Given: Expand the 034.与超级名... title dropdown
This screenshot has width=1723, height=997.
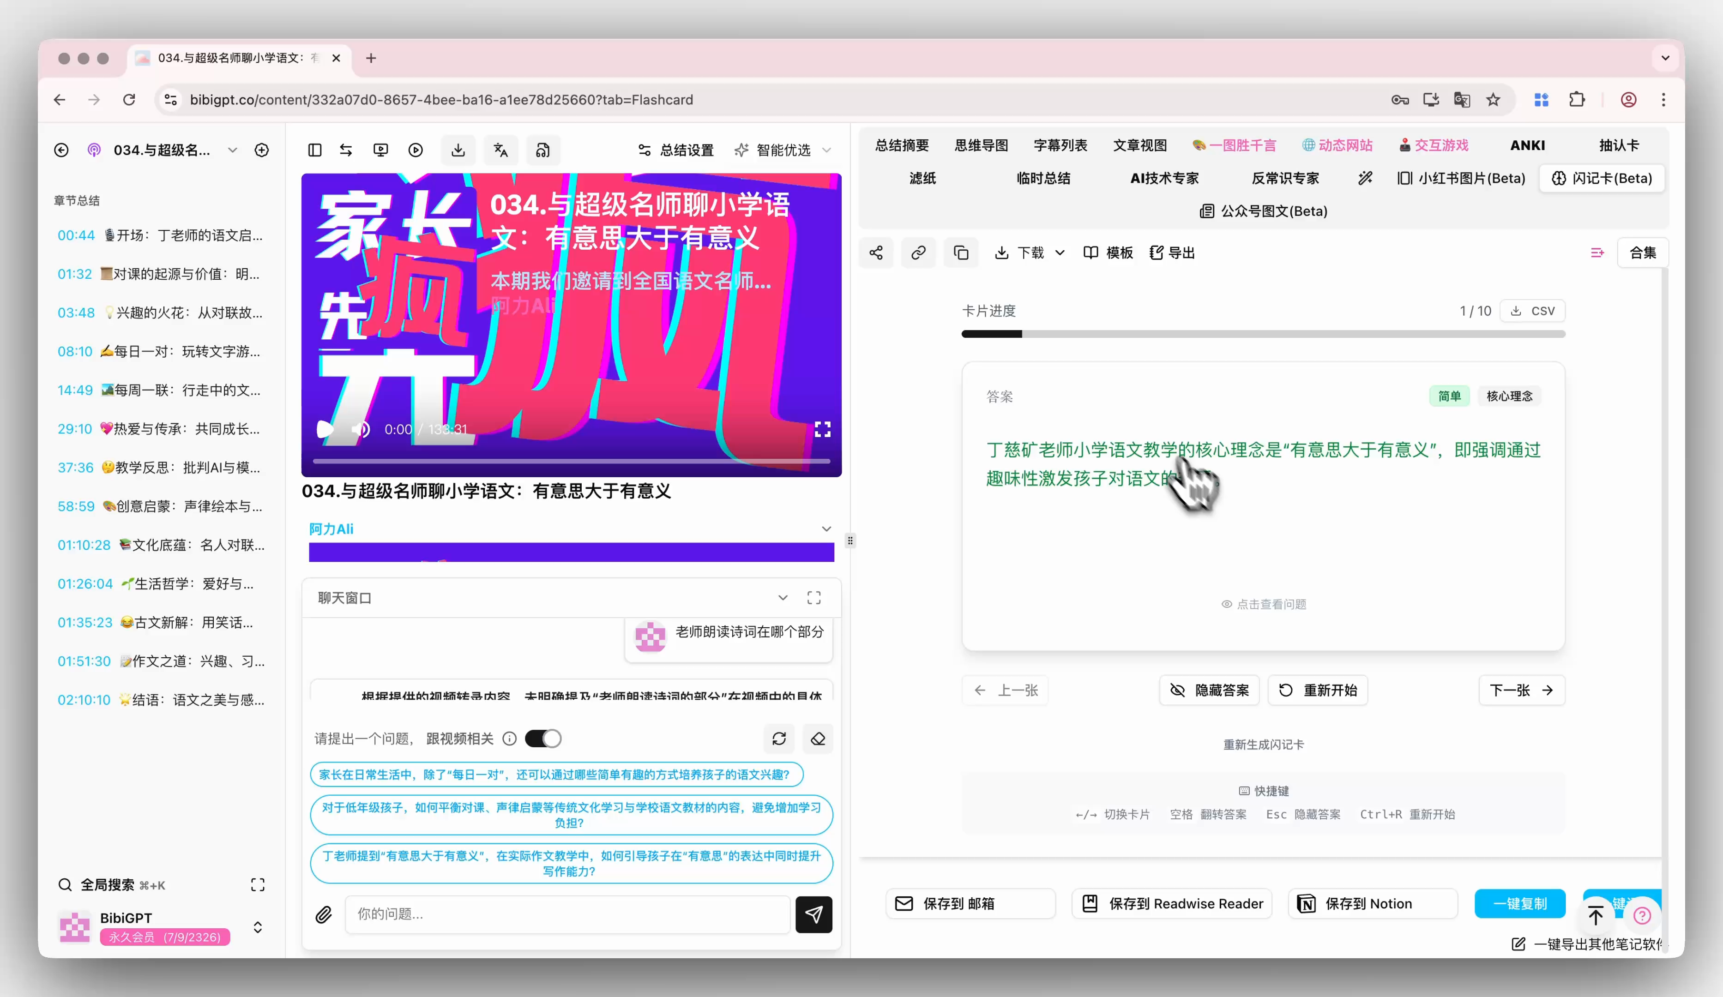Looking at the screenshot, I should pos(233,150).
